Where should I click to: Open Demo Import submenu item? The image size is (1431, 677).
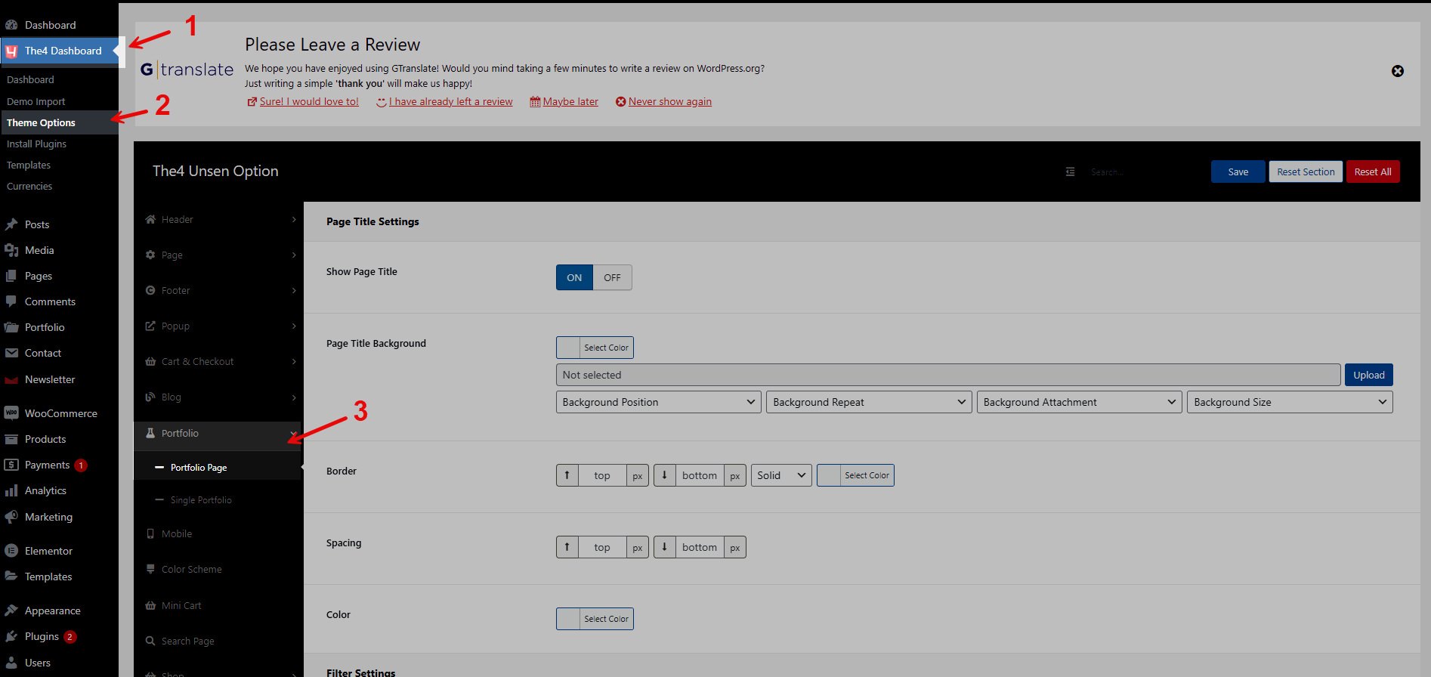tap(36, 101)
